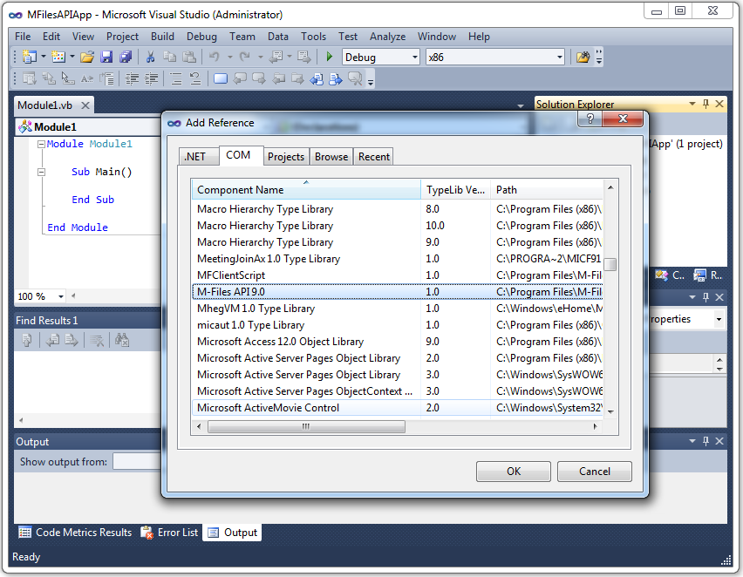Open the Solution Explorer window position dropdown

[x=692, y=104]
